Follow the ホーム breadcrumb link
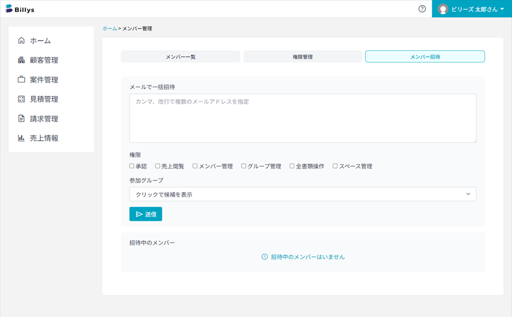This screenshot has height=317, width=512. click(110, 28)
